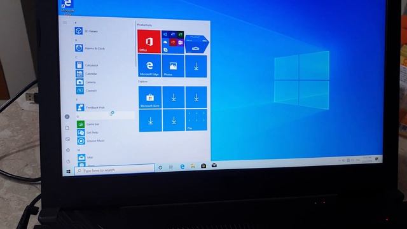Open the Power options button

[x=68, y=161]
